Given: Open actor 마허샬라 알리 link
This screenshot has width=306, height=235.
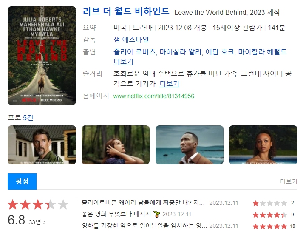Looking at the screenshot, I should point(180,52).
